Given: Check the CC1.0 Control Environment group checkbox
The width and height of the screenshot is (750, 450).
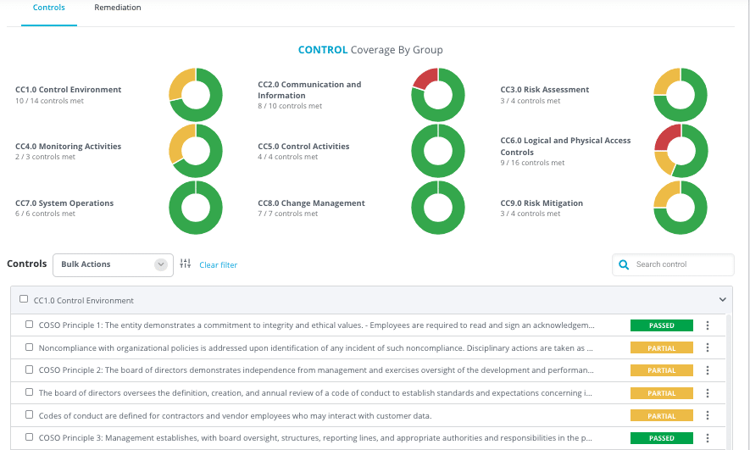Looking at the screenshot, I should pos(24,299).
